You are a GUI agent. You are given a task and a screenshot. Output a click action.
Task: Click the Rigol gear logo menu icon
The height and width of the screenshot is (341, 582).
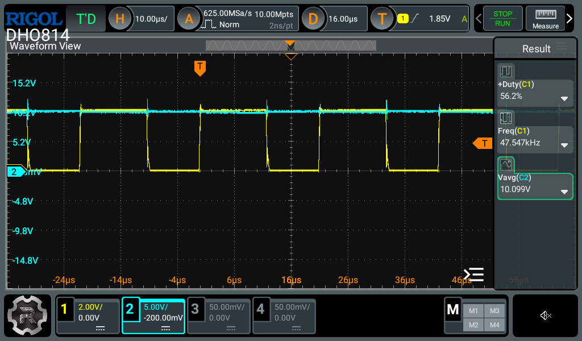tap(28, 316)
